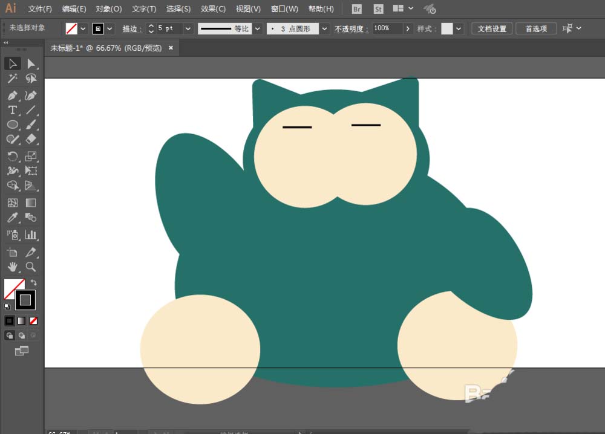The width and height of the screenshot is (605, 434).
Task: Enable Draw Normal mode
Action: tap(9, 335)
